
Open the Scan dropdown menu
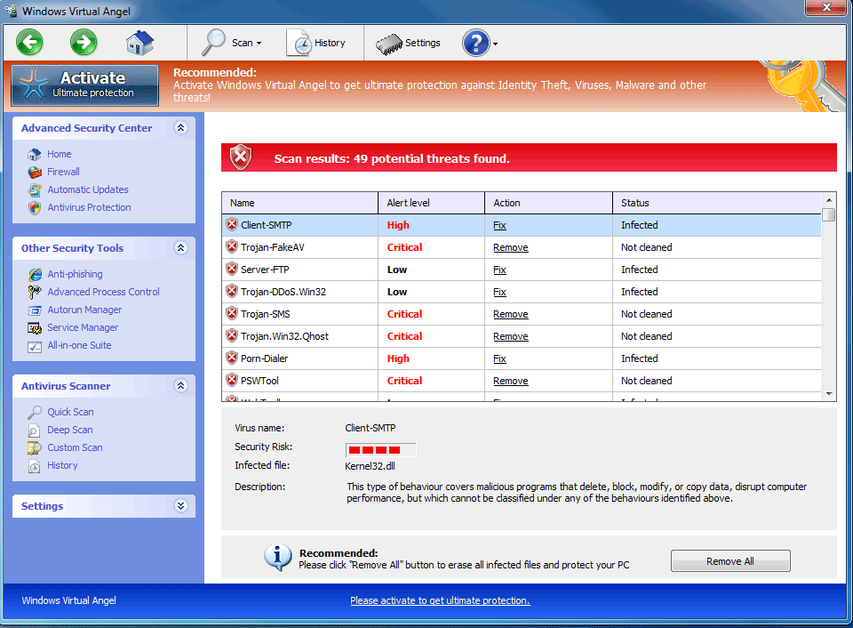[234, 43]
